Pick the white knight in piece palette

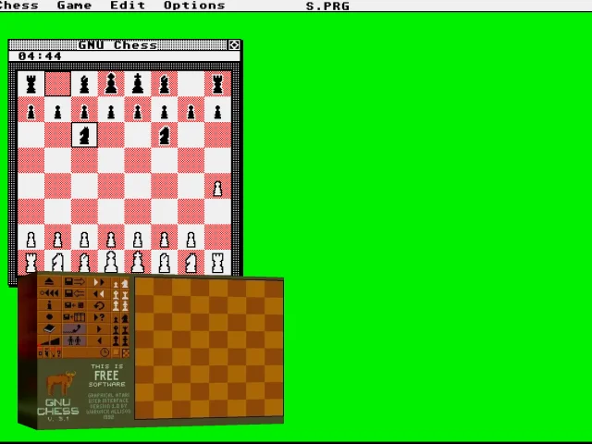coord(125,283)
